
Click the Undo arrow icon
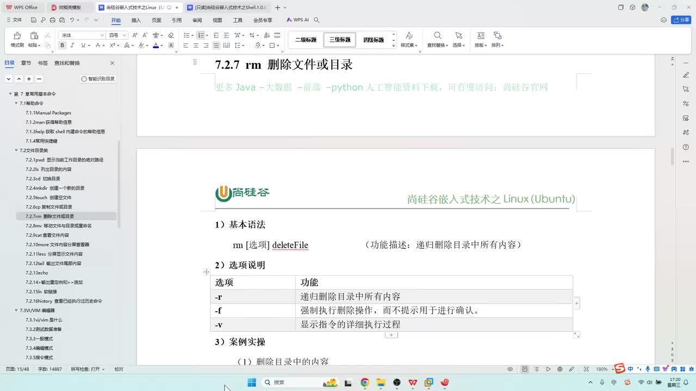[72, 20]
